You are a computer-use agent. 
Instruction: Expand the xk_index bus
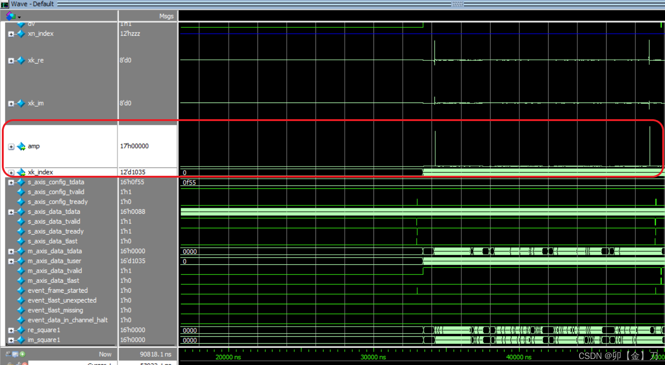click(11, 173)
